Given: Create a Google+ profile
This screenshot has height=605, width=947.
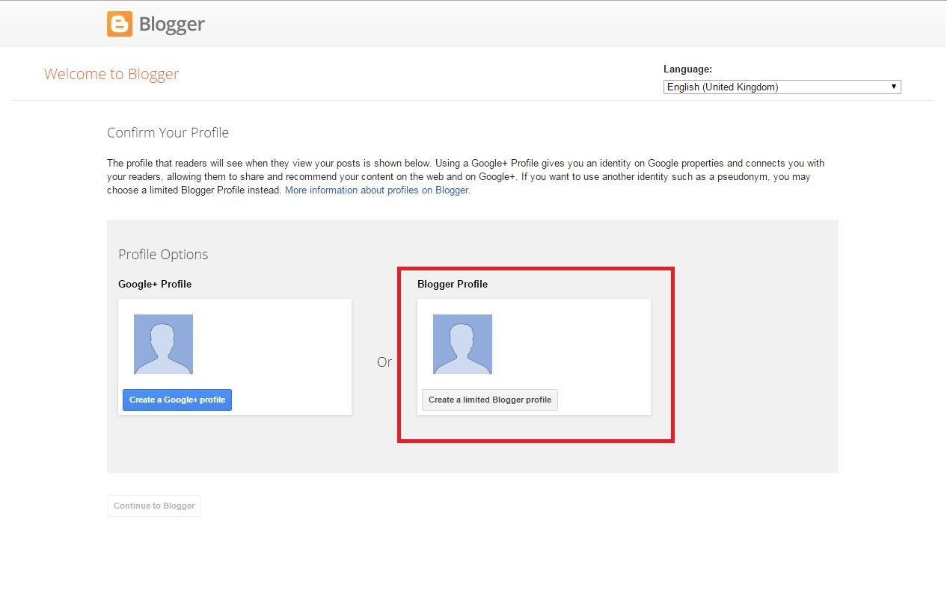Looking at the screenshot, I should pyautogui.click(x=177, y=400).
